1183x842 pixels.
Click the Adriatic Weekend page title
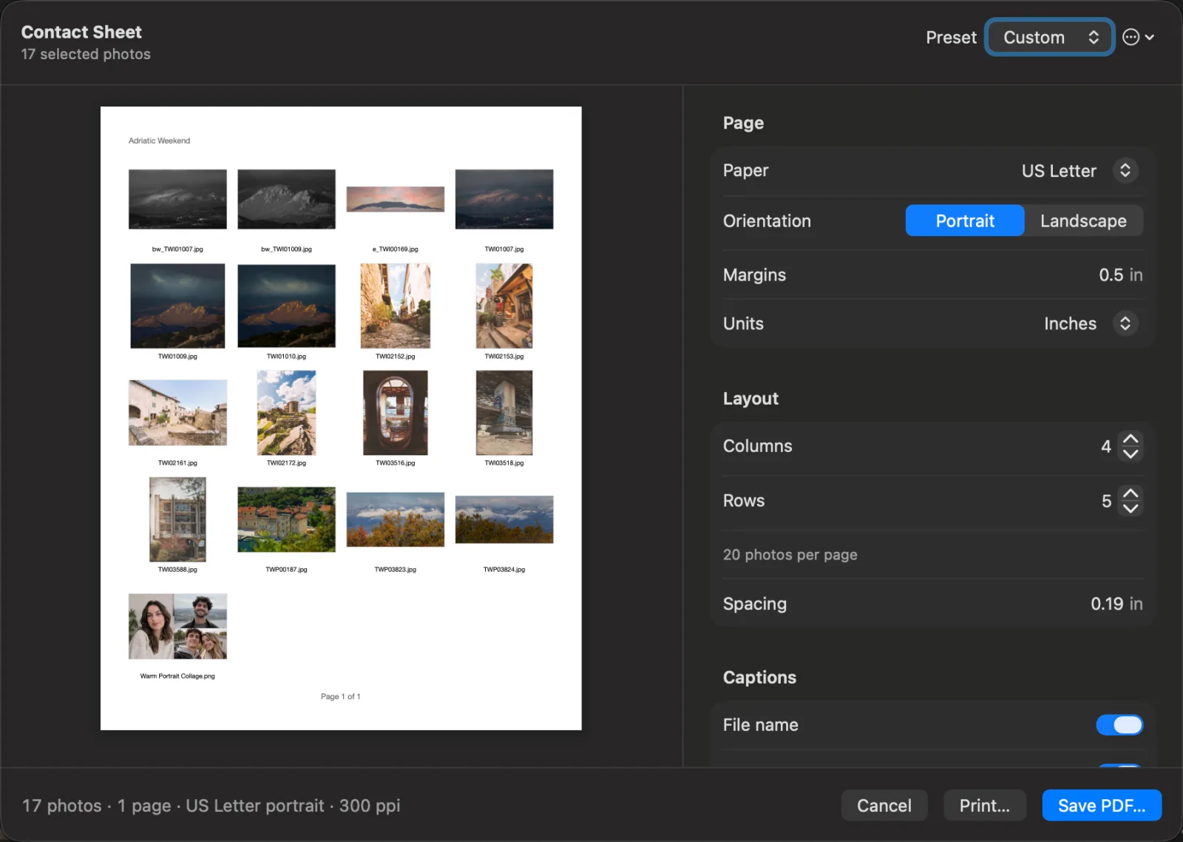[x=159, y=141]
